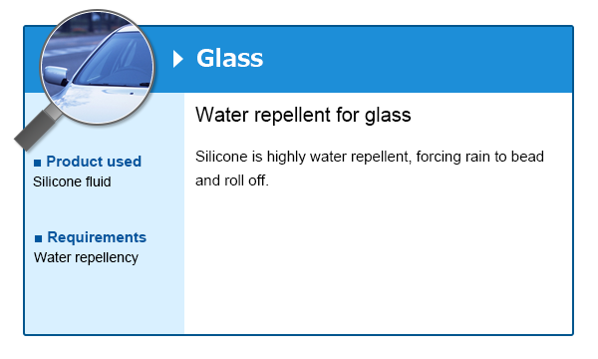
Task: Click the Water repellent for glass heading
Action: 303,115
